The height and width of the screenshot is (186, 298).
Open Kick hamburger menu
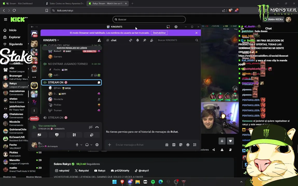click(5, 19)
